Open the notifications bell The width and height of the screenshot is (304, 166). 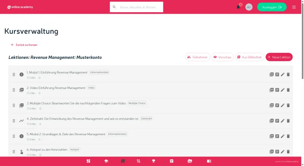238,7
